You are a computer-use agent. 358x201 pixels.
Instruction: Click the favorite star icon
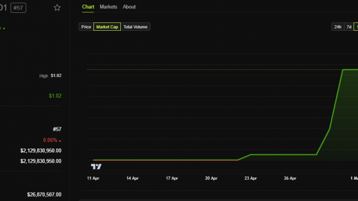(57, 8)
